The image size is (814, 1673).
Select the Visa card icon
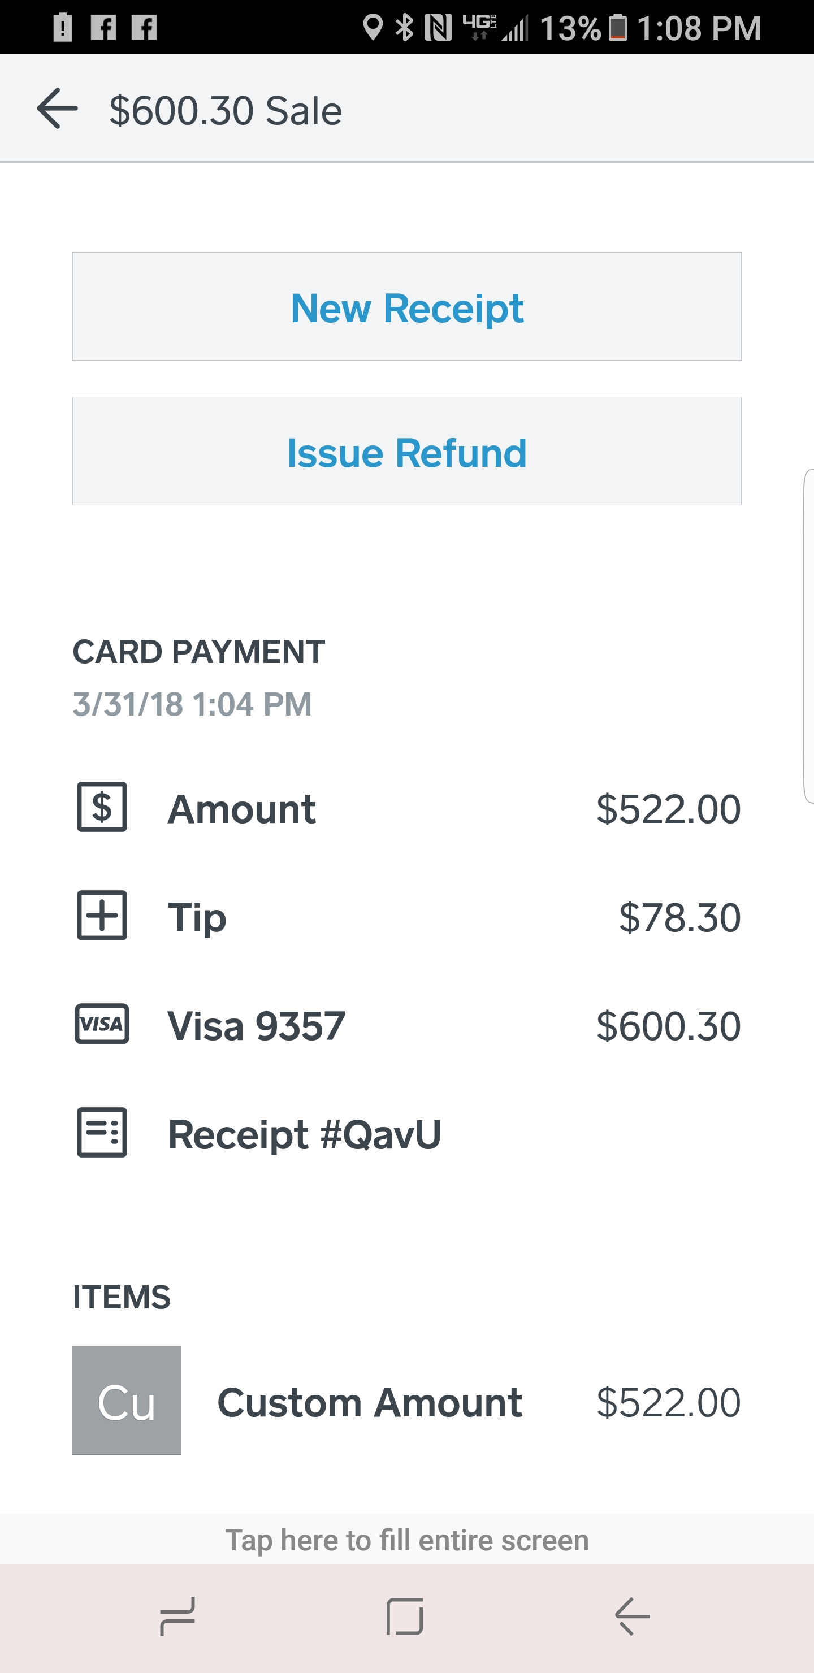coord(101,1025)
